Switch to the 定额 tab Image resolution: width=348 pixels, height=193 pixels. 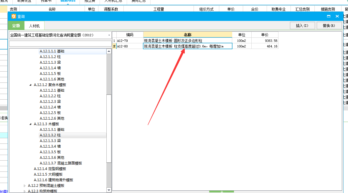[x=16, y=26]
